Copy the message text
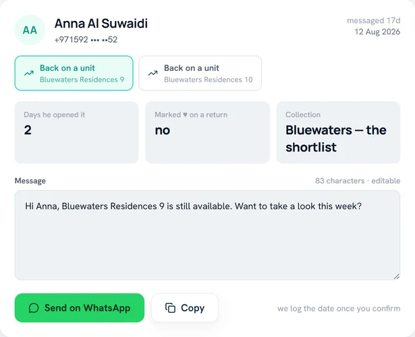Image resolution: width=415 pixels, height=337 pixels. click(x=185, y=308)
